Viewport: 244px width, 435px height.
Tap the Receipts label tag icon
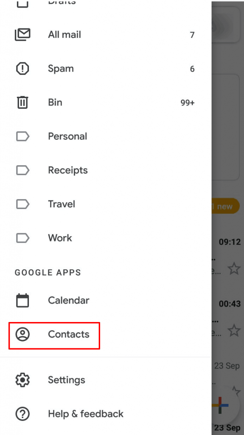point(22,170)
